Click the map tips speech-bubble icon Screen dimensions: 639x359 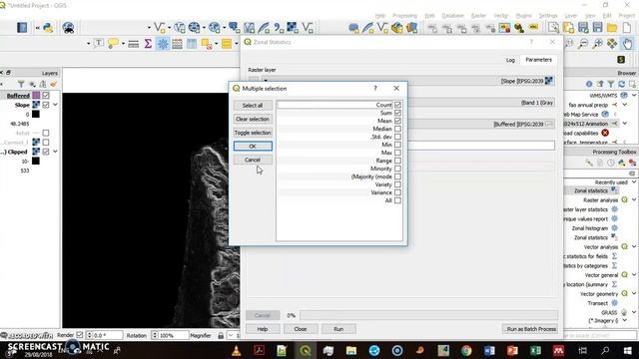point(113,43)
